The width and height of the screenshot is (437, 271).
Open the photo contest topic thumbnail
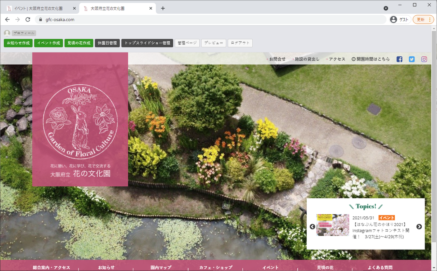click(x=333, y=225)
